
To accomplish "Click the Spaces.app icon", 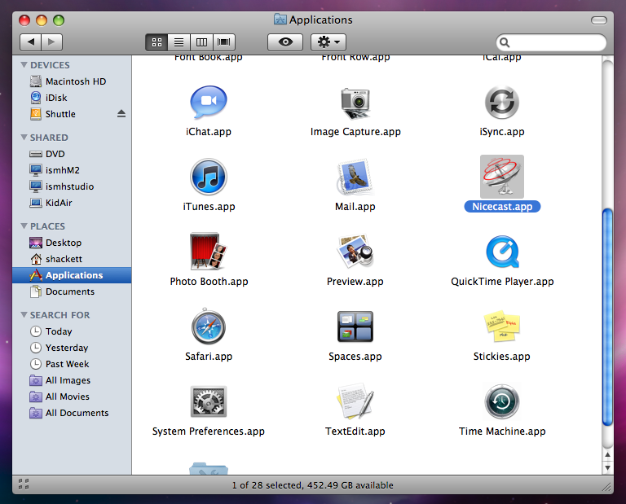I will 355,327.
